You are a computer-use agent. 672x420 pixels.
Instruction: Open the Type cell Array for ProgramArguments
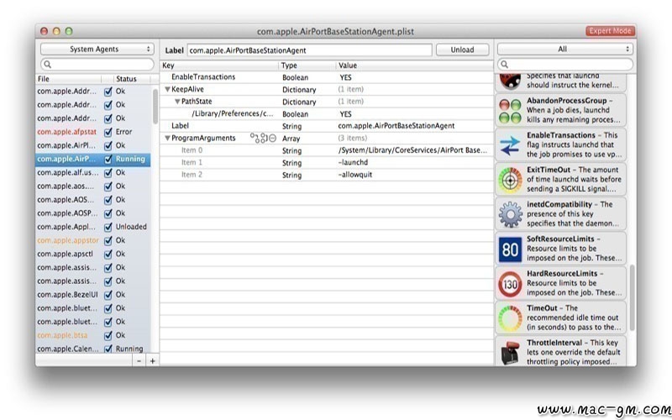pos(291,139)
